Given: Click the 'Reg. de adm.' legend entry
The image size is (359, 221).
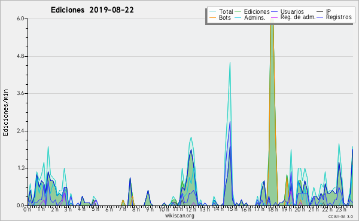Looking at the screenshot, I should pos(293,17).
